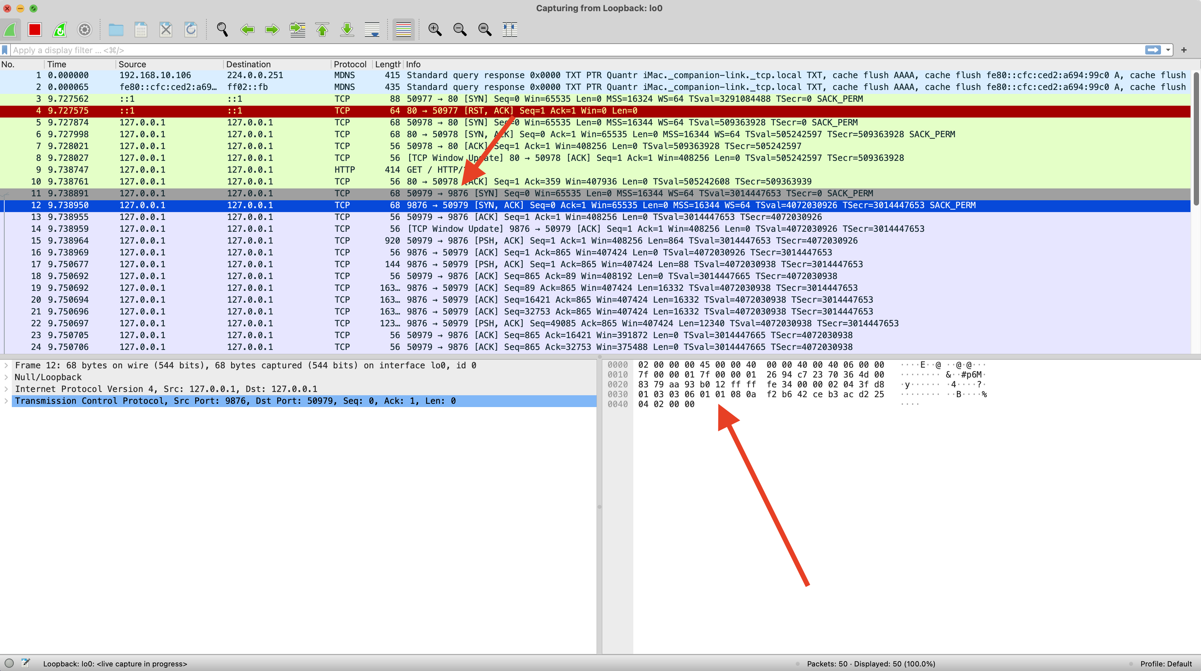
Task: Click 'Loopback: lo0: <live capture in progress>' status
Action: (115, 663)
